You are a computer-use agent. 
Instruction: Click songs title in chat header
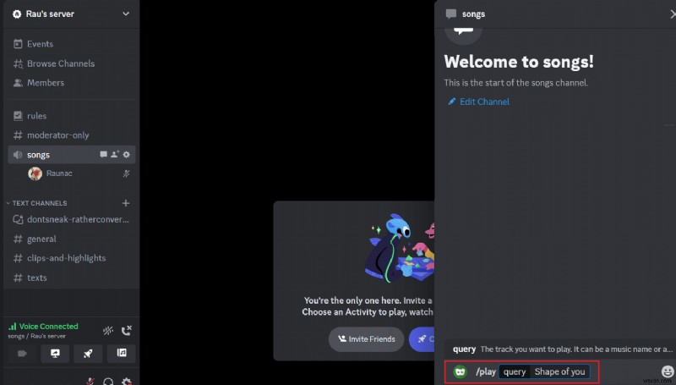pyautogui.click(x=473, y=14)
